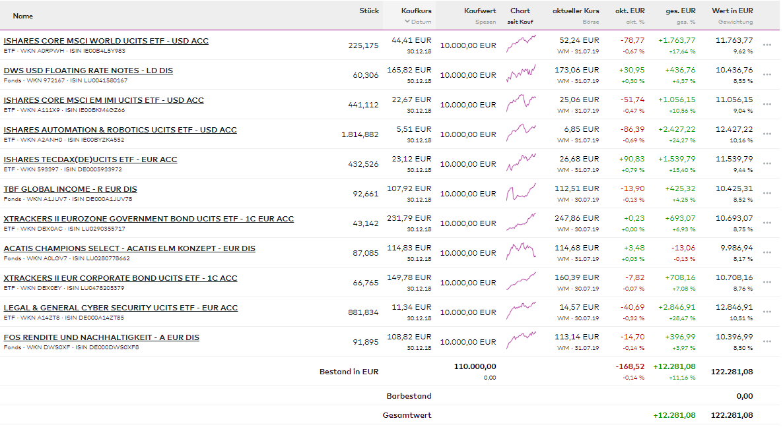Sort by Wert in EUR column header
The width and height of the screenshot is (783, 429).
pyautogui.click(x=732, y=11)
